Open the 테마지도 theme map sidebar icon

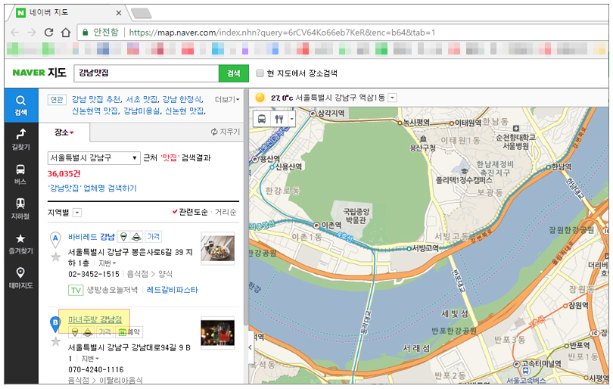20,278
